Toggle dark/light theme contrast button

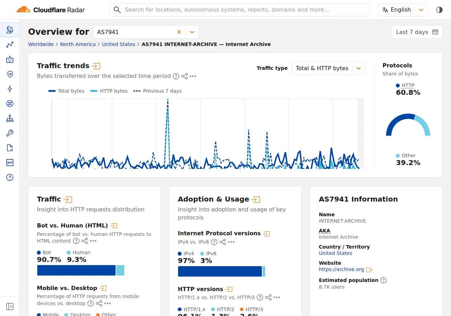tap(439, 10)
